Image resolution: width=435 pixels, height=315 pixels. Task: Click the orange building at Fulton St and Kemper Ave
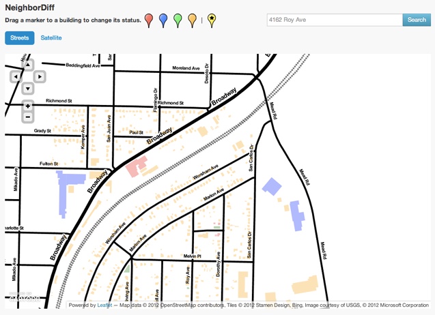pos(95,162)
